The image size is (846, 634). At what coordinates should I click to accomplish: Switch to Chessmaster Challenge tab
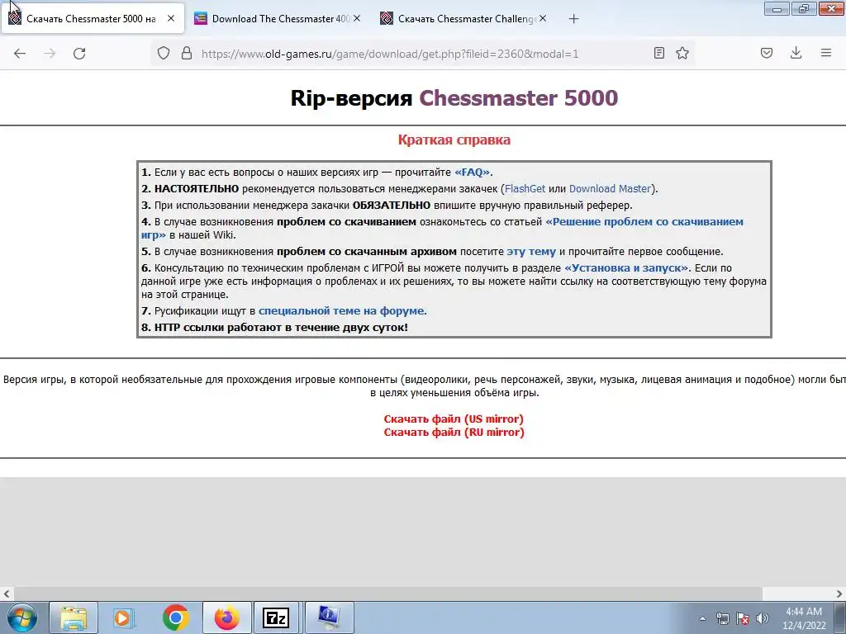[464, 18]
